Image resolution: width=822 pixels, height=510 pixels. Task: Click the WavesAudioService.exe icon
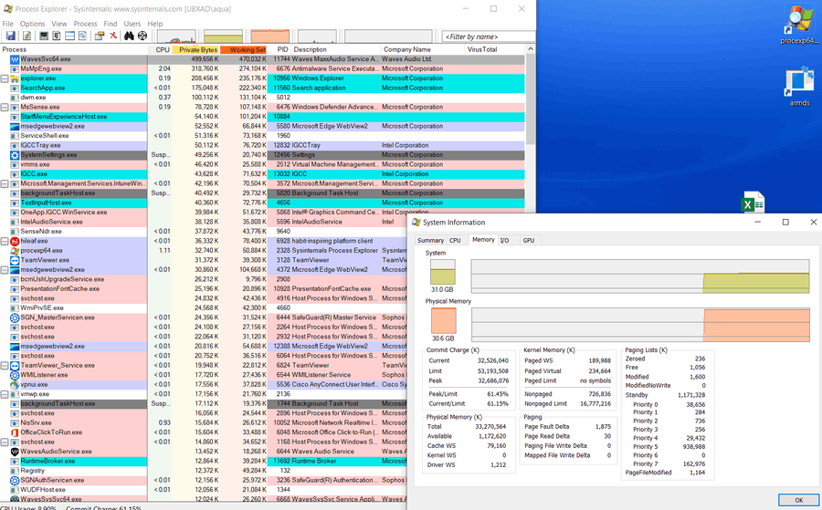pyautogui.click(x=15, y=452)
